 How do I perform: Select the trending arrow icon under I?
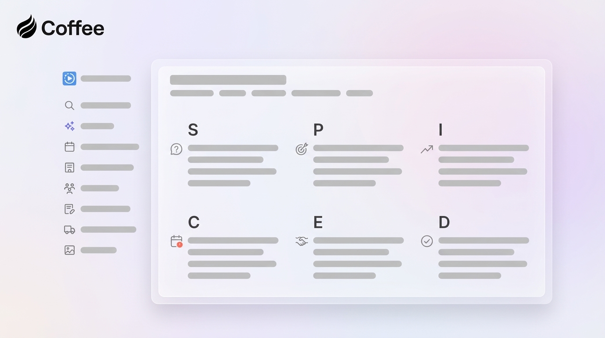[x=426, y=150]
